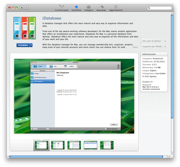The height and width of the screenshot is (167, 180).
Task: View the fifth screenshot thumbnail
Action: [107, 145]
